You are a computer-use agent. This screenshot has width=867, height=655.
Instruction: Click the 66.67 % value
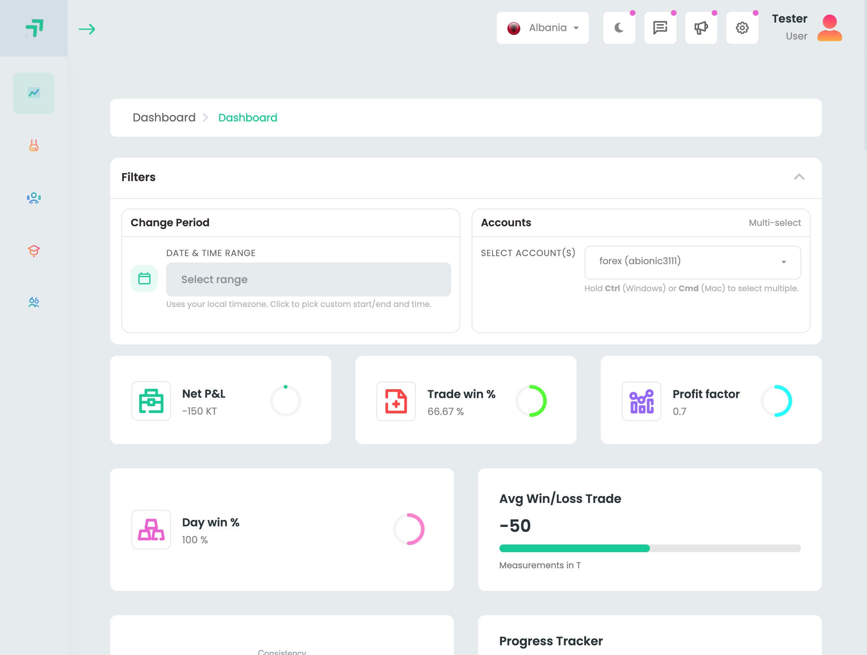tap(445, 411)
